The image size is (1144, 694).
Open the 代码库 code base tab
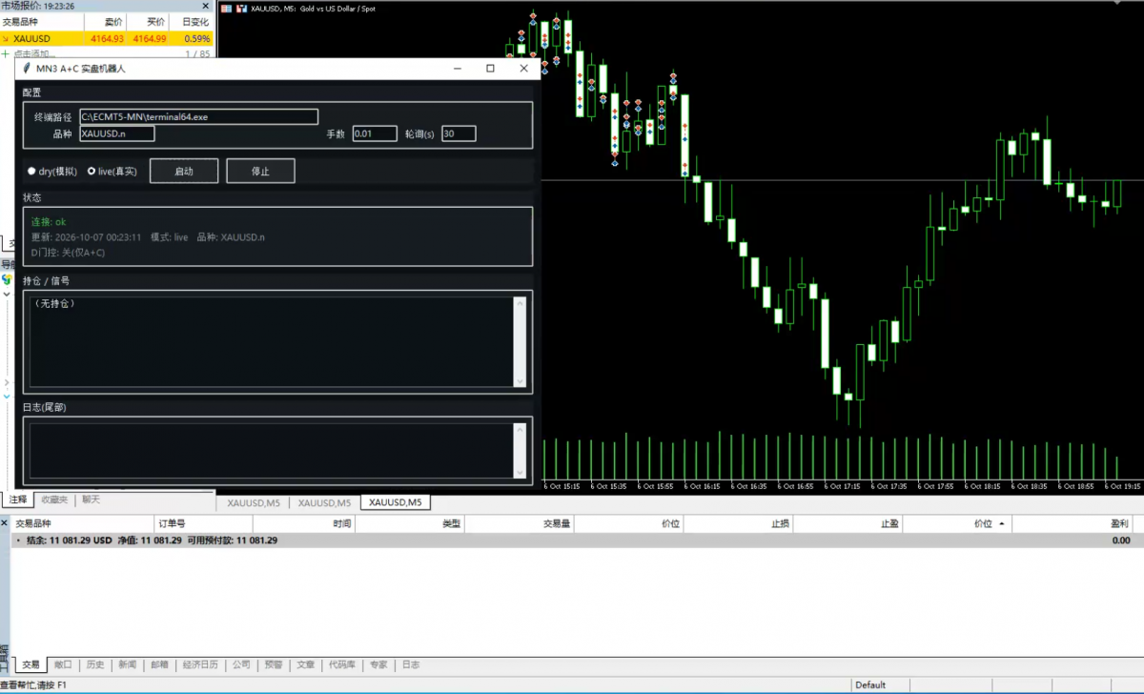pyautogui.click(x=342, y=664)
